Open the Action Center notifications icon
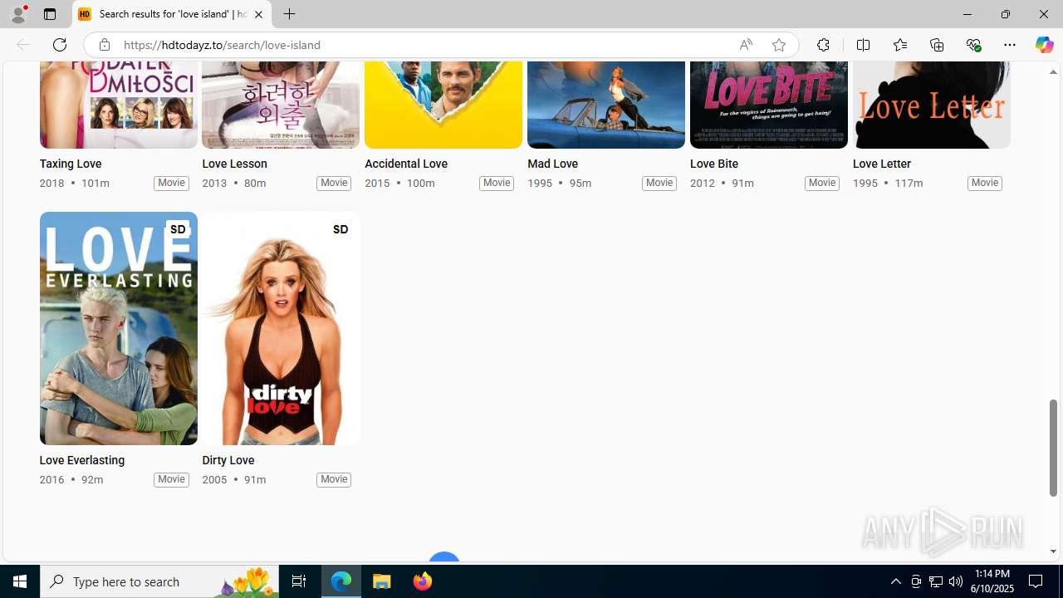 [x=1036, y=581]
